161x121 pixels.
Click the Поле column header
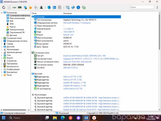coord(34,13)
